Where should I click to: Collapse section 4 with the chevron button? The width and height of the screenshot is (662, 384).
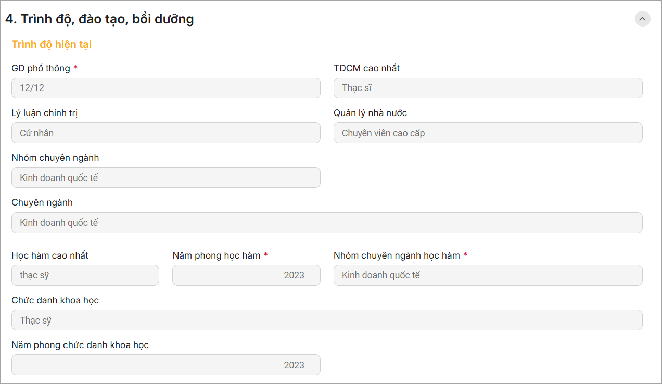click(x=642, y=19)
